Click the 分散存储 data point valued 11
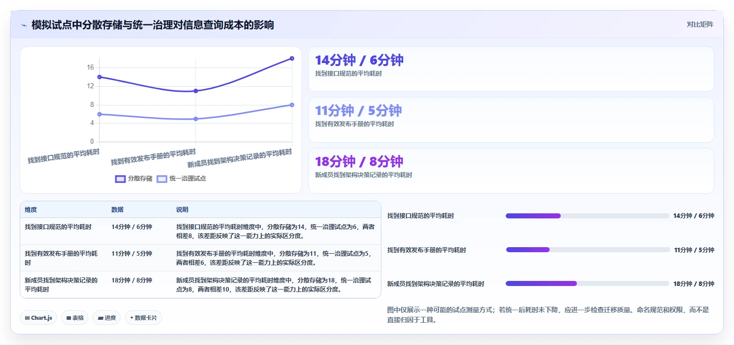This screenshot has height=345, width=734. [x=195, y=91]
